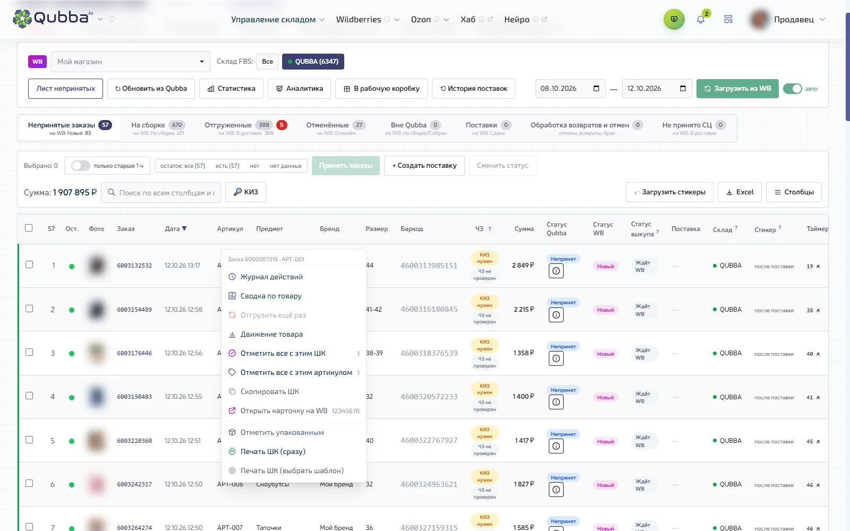The width and height of the screenshot is (850, 531).
Task: Open the calendar picker for 12.10.2026 date
Action: tap(683, 88)
